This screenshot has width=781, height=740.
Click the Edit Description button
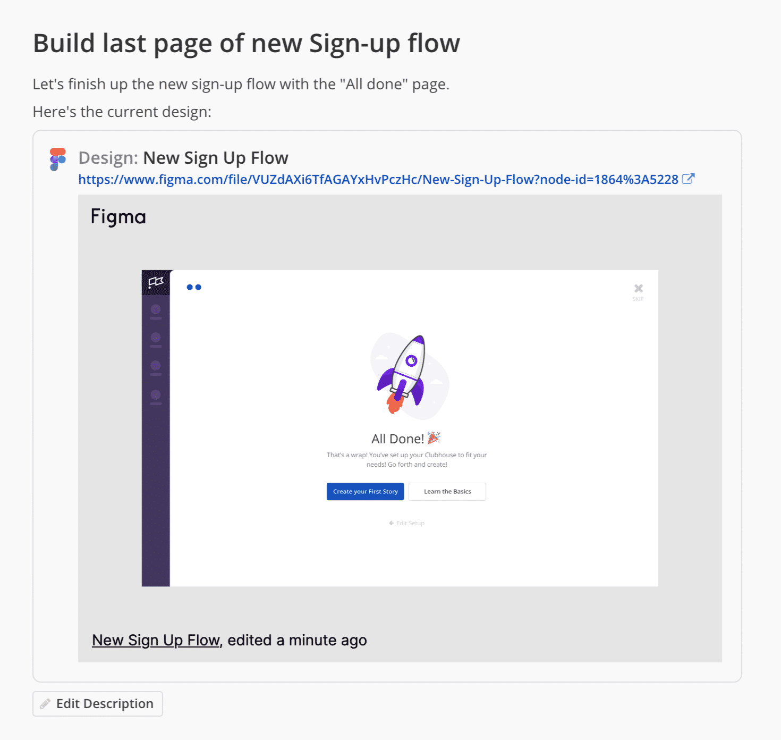click(x=98, y=704)
